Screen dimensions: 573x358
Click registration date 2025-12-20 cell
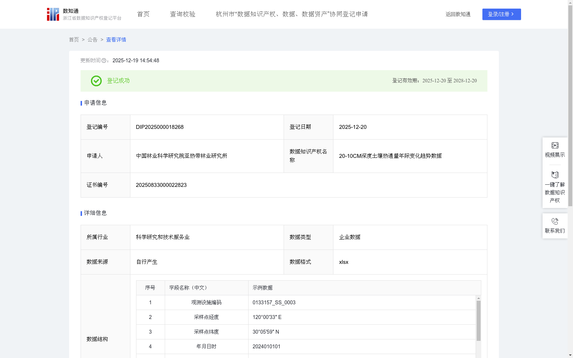410,127
